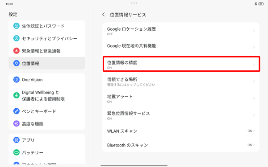The height and width of the screenshot is (167, 268).
Task: Click chevron on Google 現在地の共有機能 row
Action: point(254,48)
